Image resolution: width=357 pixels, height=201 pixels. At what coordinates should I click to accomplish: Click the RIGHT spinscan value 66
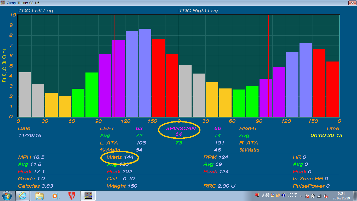pyautogui.click(x=218, y=129)
